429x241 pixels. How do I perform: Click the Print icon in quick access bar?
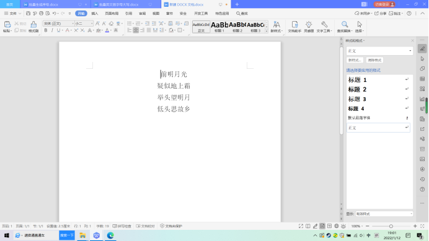(x=41, y=14)
